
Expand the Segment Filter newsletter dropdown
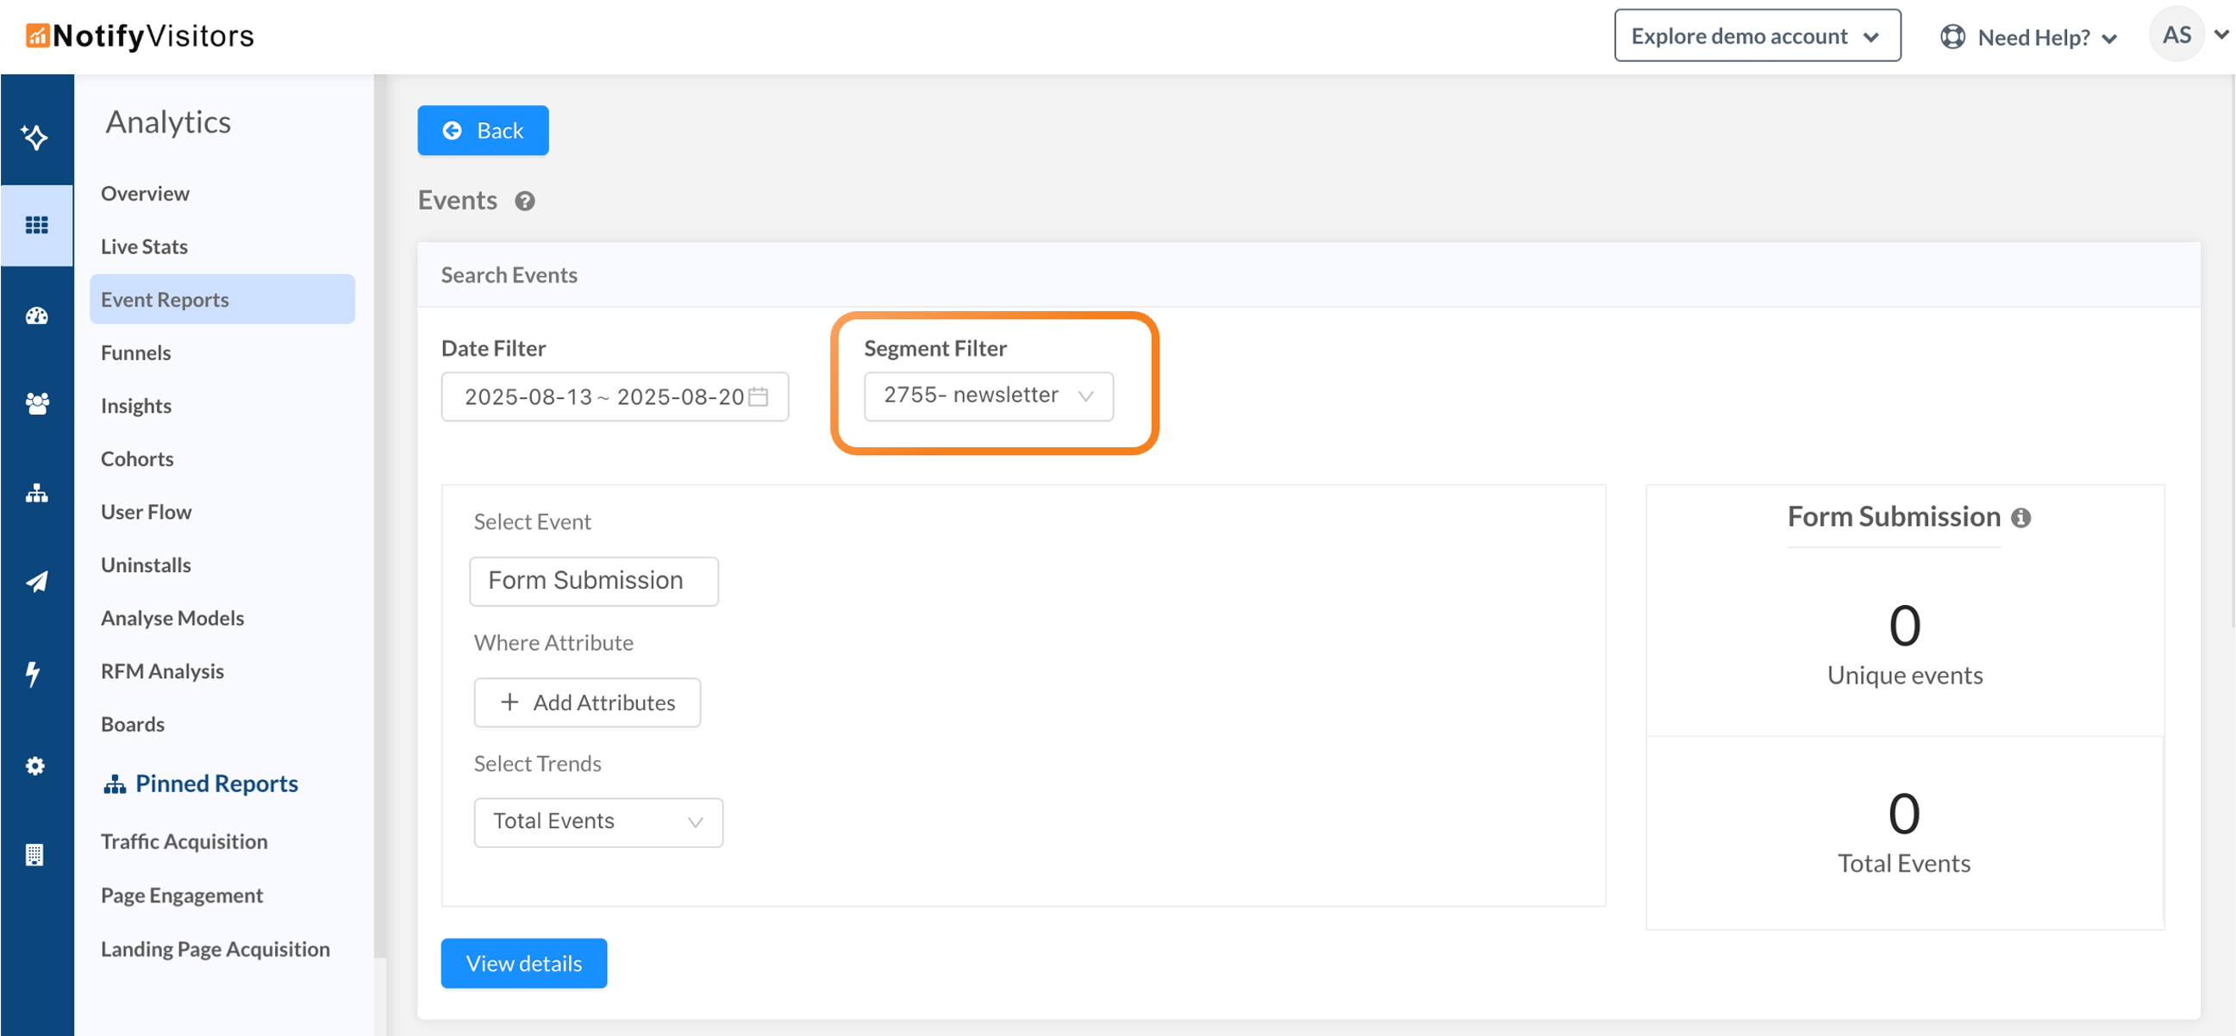click(988, 396)
